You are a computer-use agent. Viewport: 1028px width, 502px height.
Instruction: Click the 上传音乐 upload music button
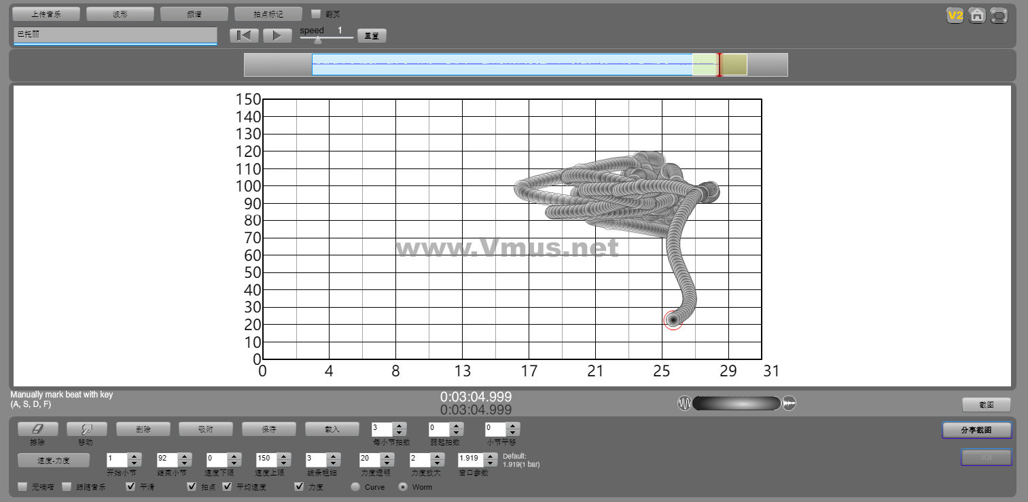click(46, 14)
